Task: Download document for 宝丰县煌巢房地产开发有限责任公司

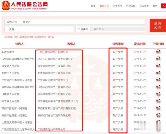Action: click(x=158, y=101)
